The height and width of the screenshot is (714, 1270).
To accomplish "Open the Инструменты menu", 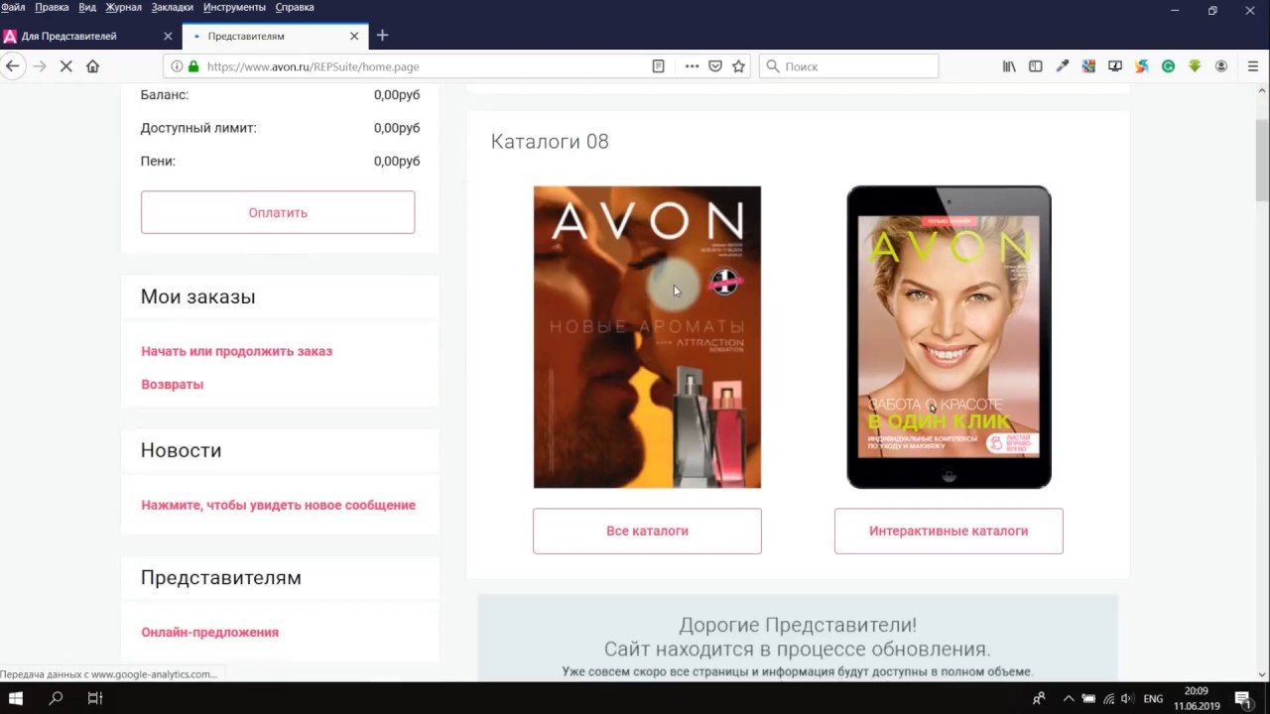I will point(234,7).
